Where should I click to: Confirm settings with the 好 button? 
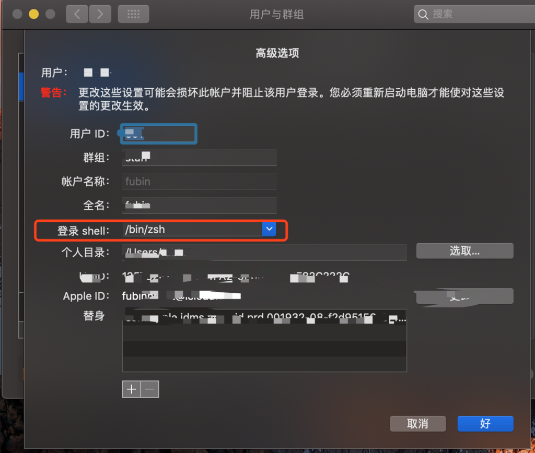click(x=485, y=424)
